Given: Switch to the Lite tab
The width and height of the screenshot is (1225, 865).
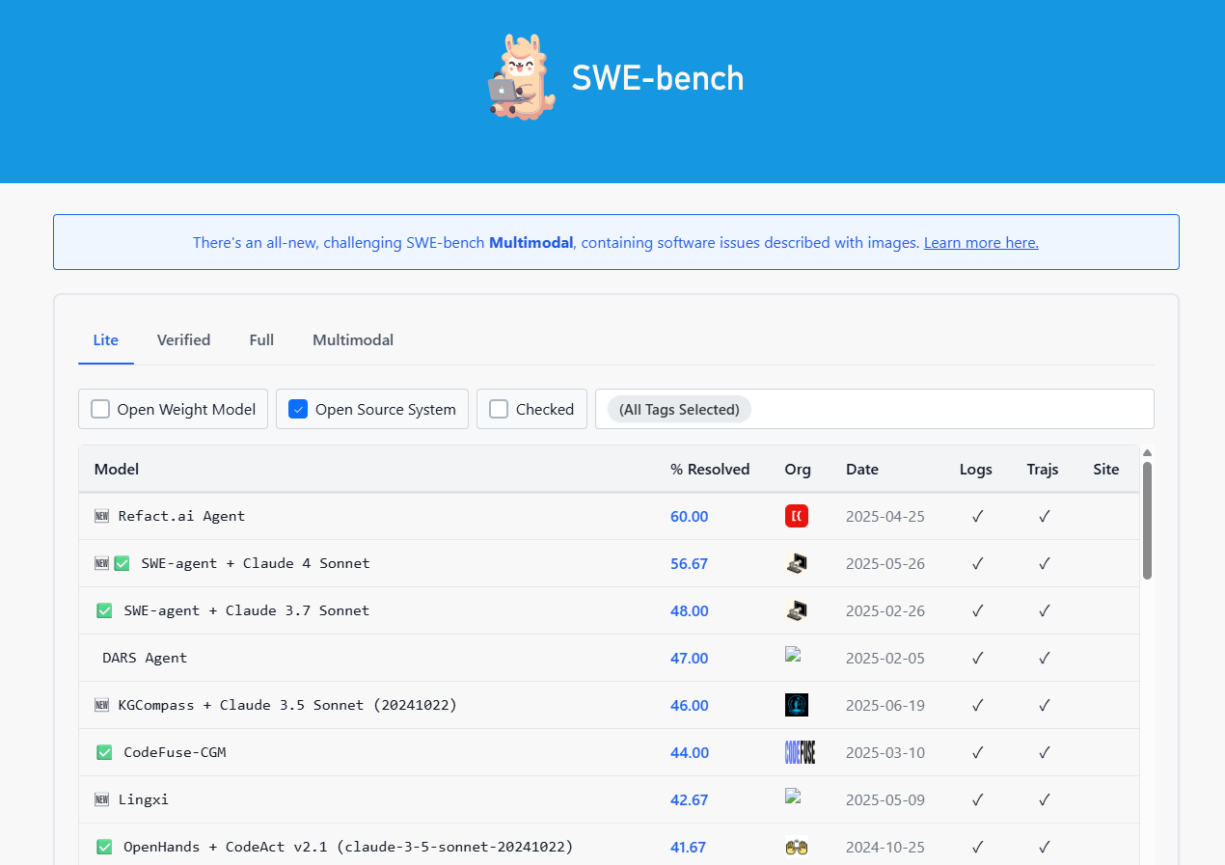Looking at the screenshot, I should click(x=106, y=339).
